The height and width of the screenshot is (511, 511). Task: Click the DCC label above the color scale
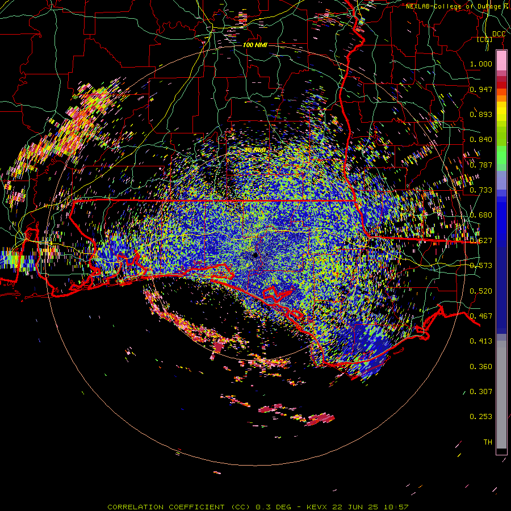point(499,34)
